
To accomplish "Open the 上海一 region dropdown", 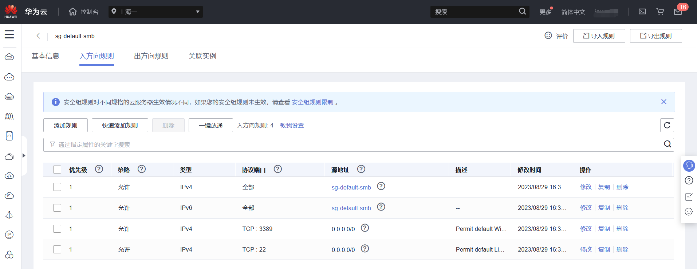I will pos(155,12).
